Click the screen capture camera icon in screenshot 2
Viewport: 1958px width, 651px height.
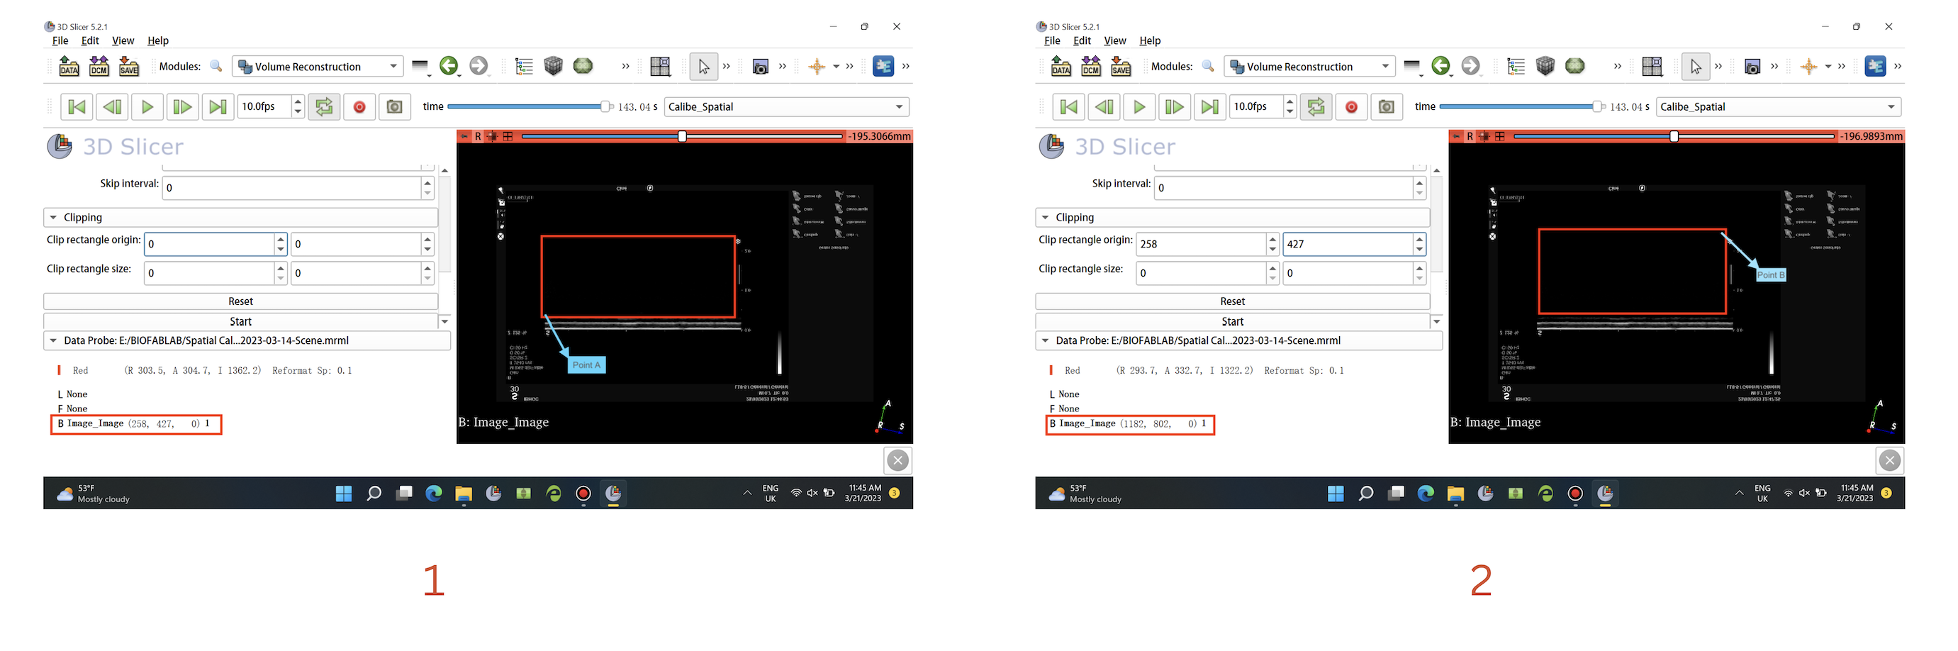tap(1752, 67)
